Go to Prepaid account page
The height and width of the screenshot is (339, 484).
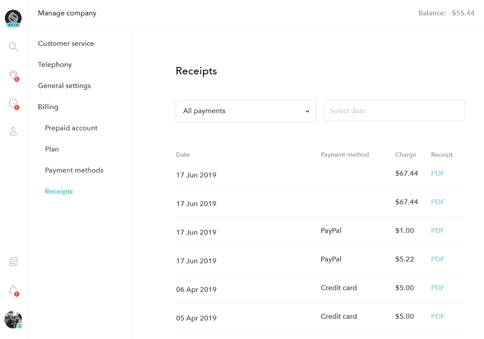(x=71, y=128)
